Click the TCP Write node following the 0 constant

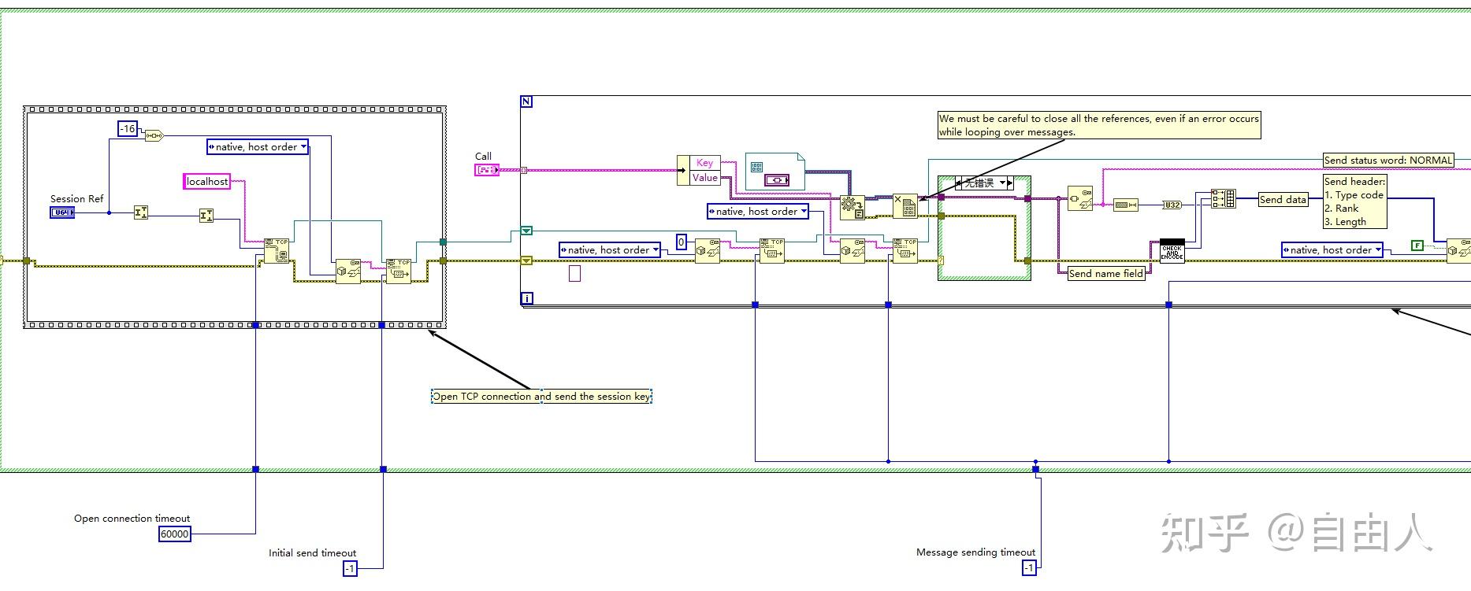coord(771,251)
